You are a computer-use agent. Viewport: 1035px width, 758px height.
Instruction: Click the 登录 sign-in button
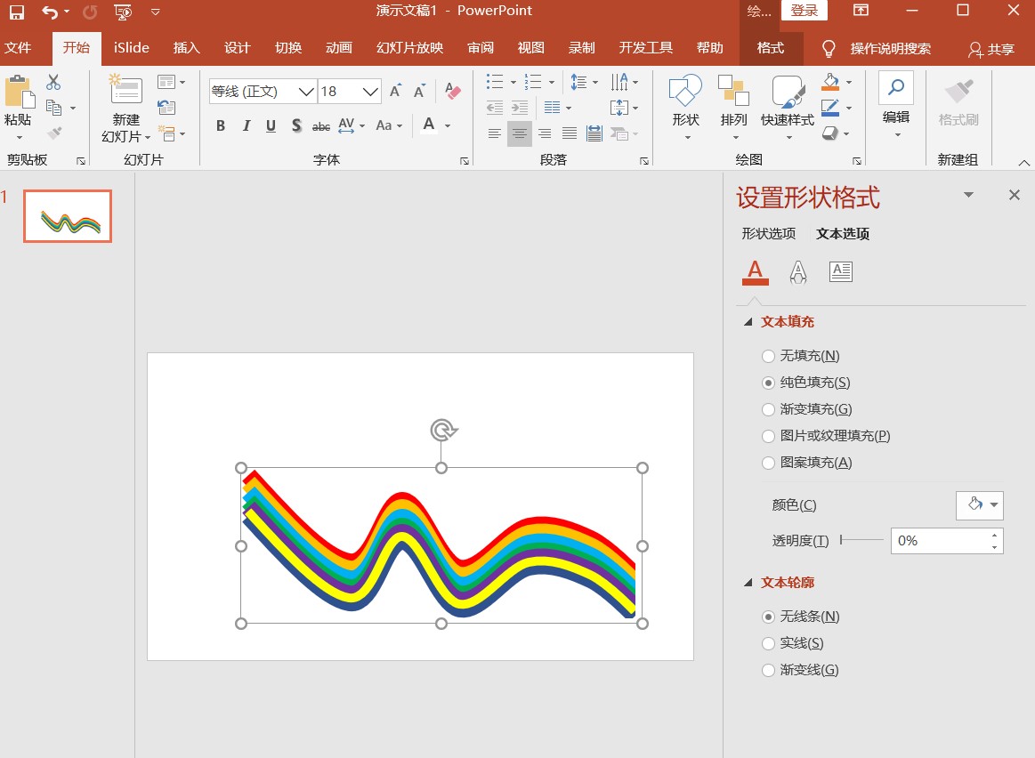tap(804, 11)
